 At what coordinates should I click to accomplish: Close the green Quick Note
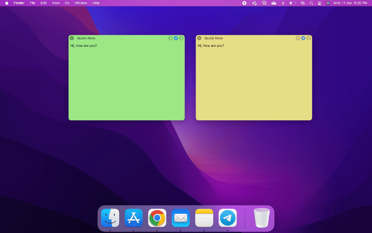click(x=72, y=38)
